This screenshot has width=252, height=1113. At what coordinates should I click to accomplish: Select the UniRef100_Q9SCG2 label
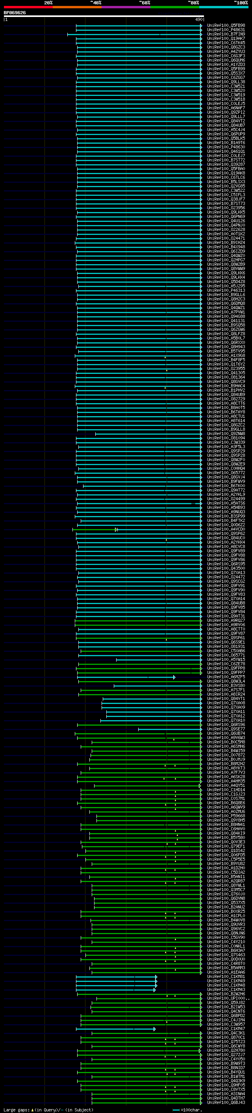click(226, 582)
